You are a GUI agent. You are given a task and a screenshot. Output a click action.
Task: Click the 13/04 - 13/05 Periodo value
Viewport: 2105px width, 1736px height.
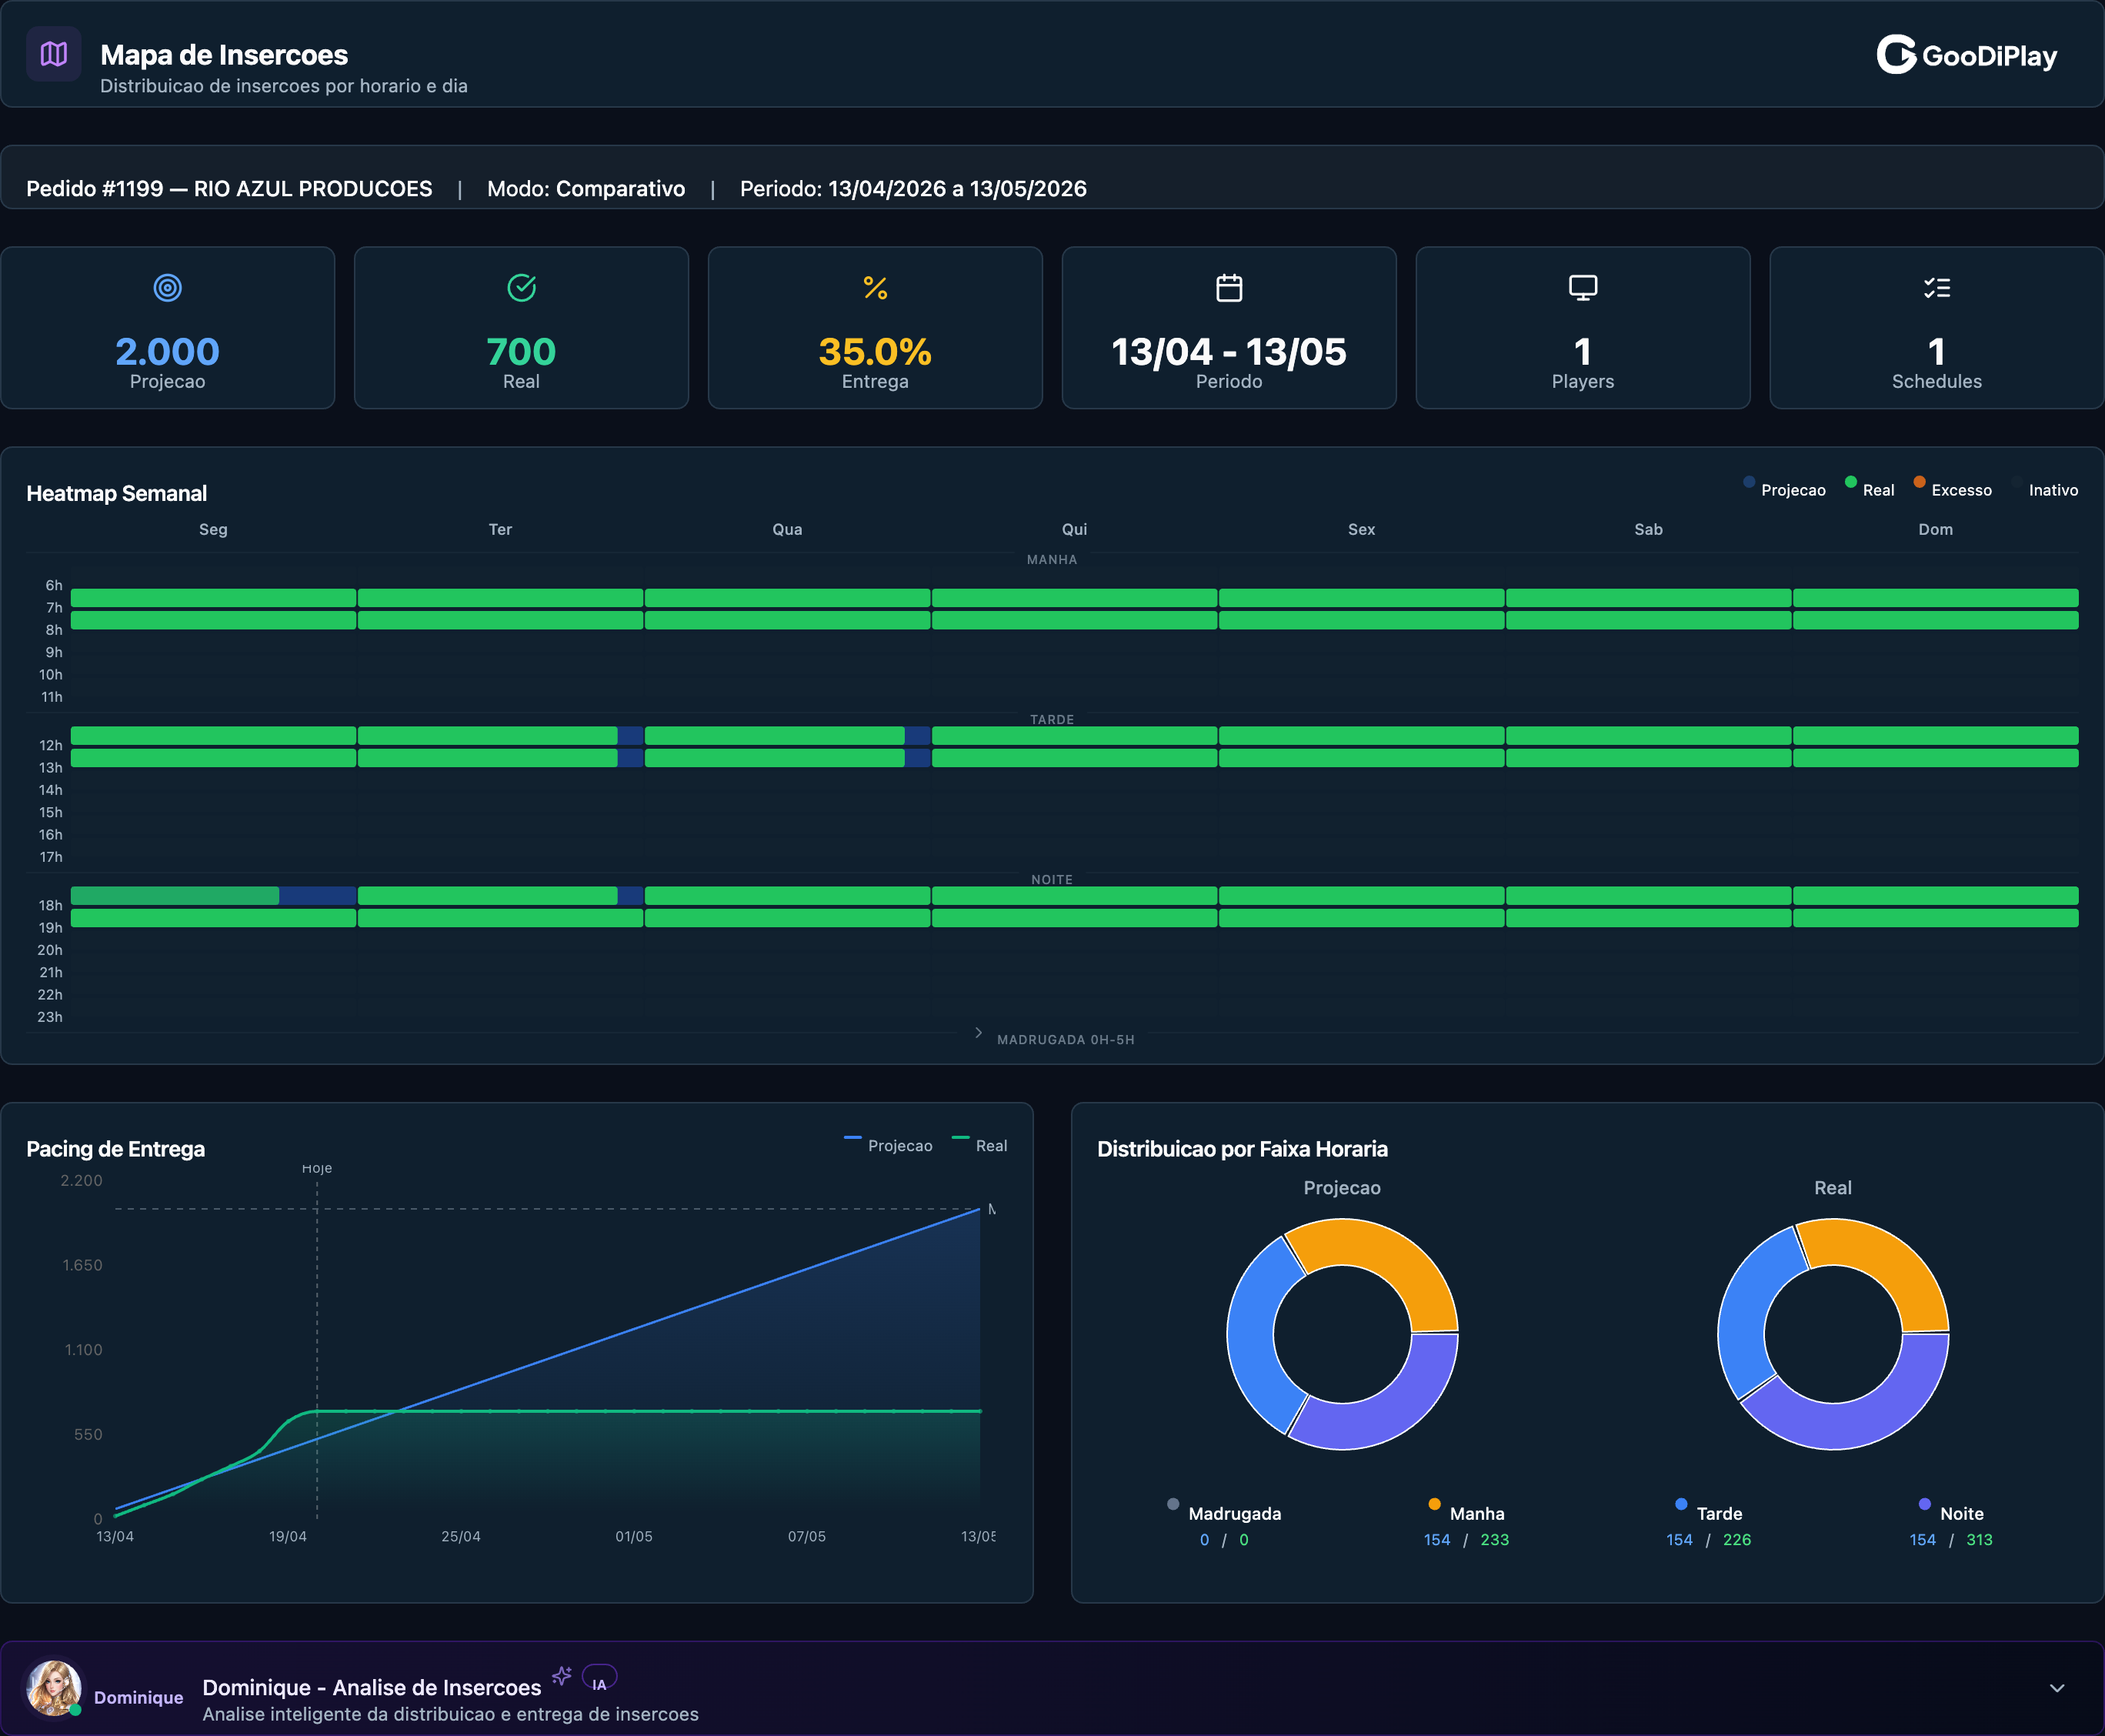pos(1229,351)
